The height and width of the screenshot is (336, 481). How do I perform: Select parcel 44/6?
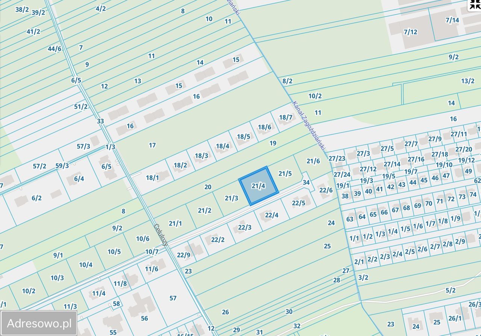coord(54,48)
